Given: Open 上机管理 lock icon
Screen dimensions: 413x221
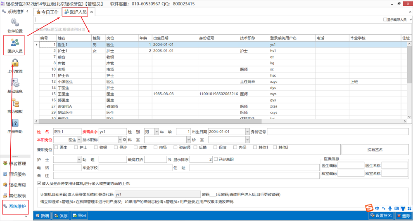Looking at the screenshot, I should (15, 63).
